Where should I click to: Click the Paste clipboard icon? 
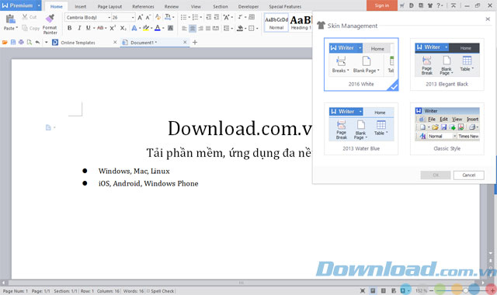click(10, 19)
